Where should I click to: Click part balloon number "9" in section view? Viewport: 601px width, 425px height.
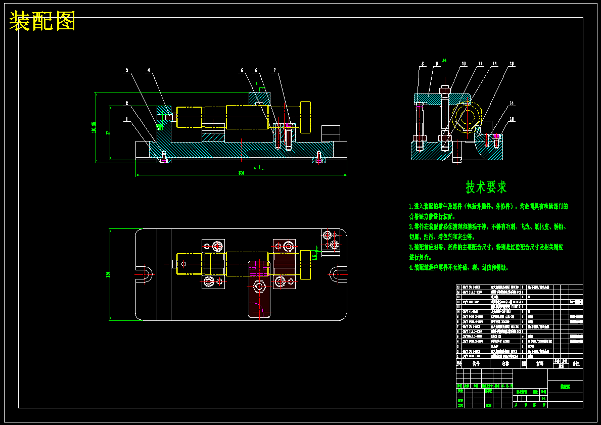(x=437, y=64)
